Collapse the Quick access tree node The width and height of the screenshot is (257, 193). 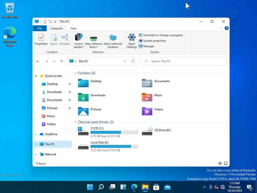click(x=36, y=76)
